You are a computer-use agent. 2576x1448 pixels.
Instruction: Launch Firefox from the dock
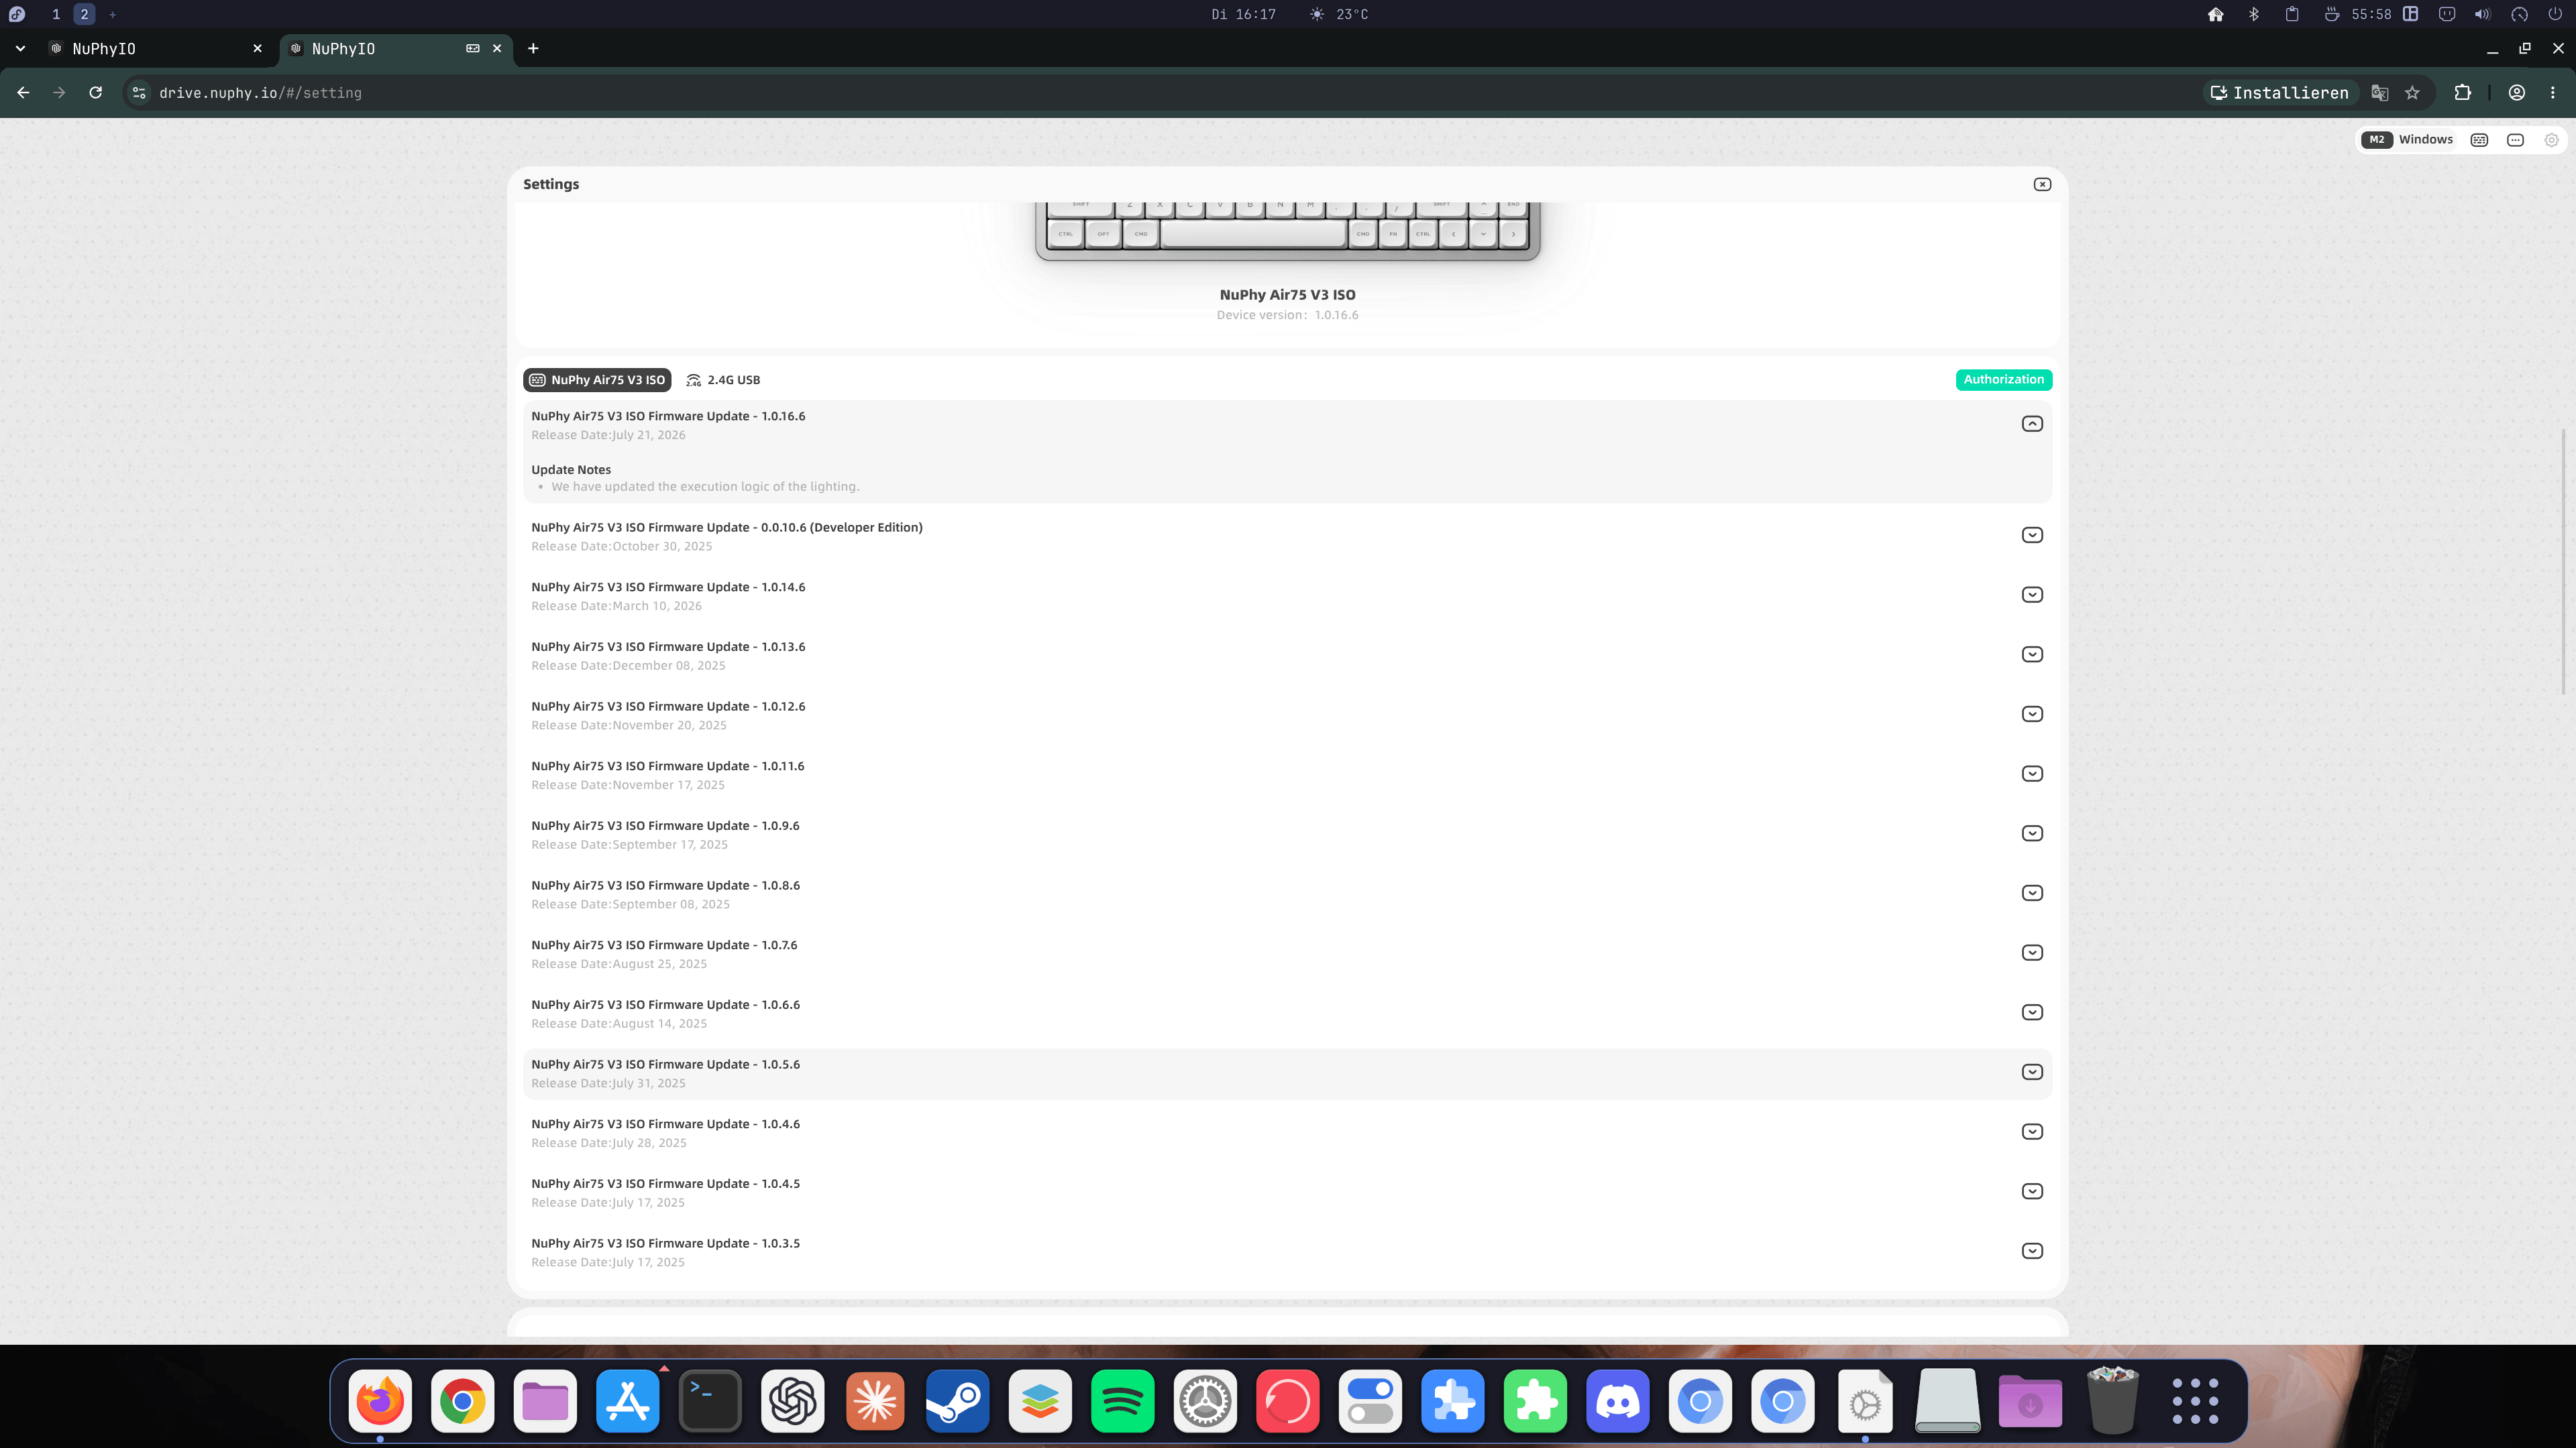click(380, 1401)
